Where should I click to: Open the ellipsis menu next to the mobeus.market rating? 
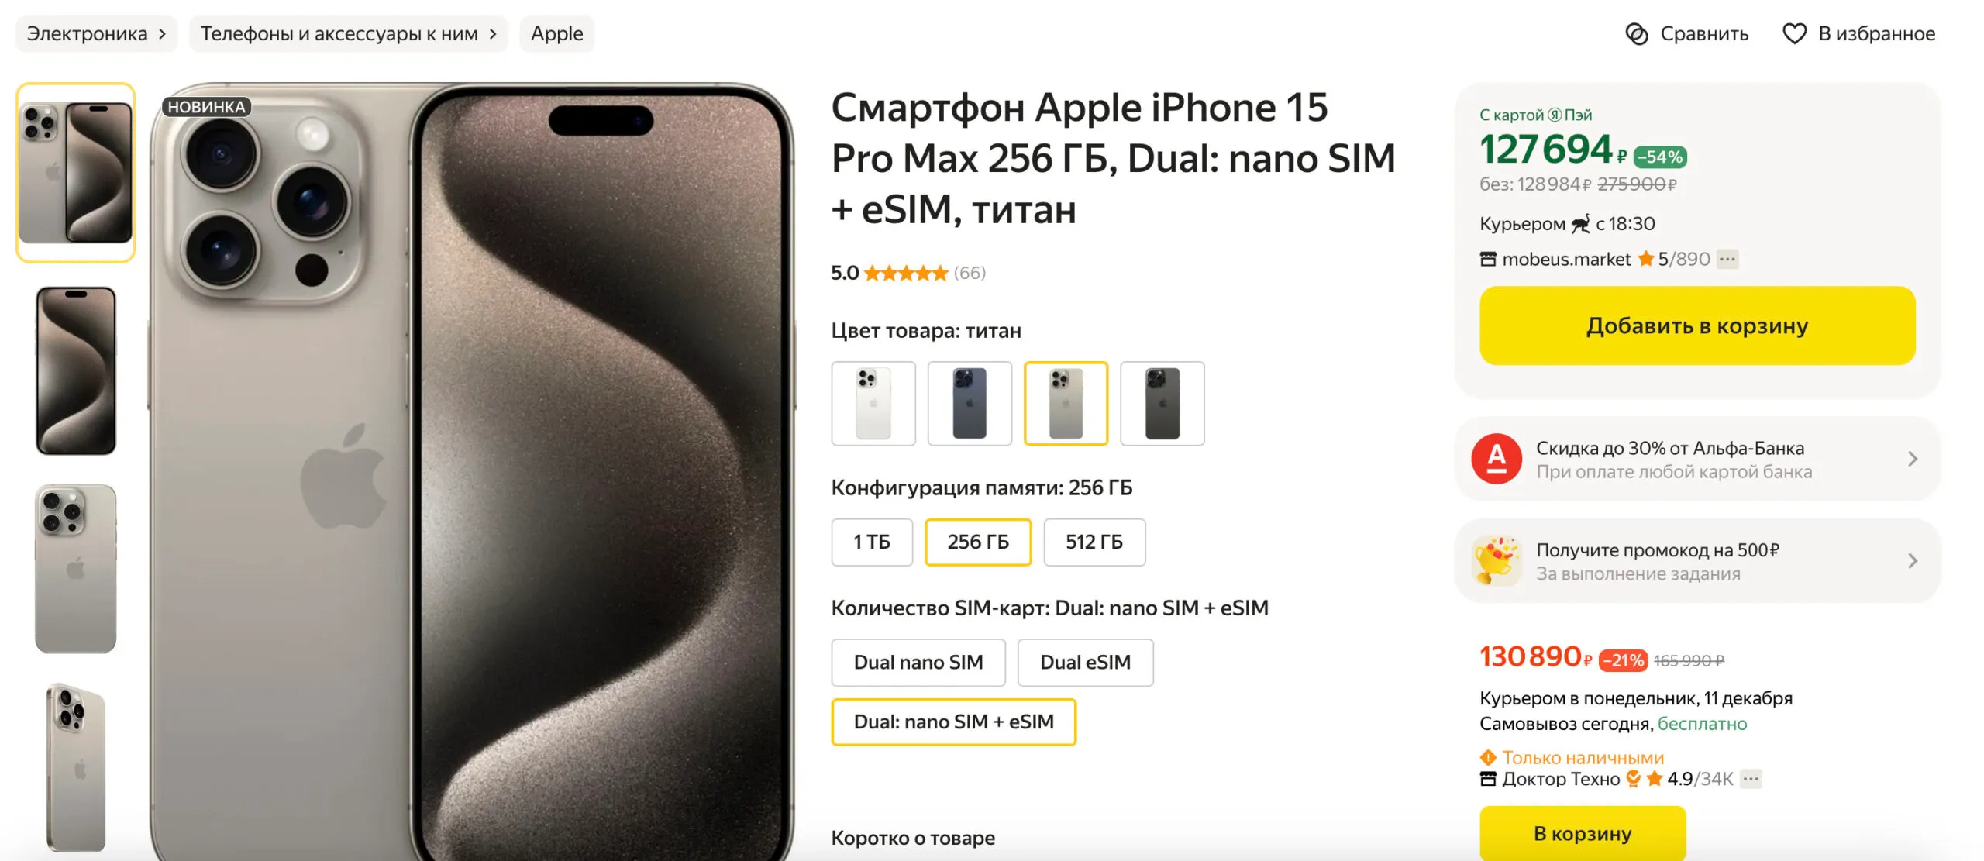coord(1727,259)
